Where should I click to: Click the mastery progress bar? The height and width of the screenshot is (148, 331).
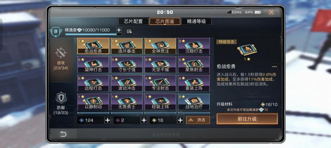tap(93, 34)
